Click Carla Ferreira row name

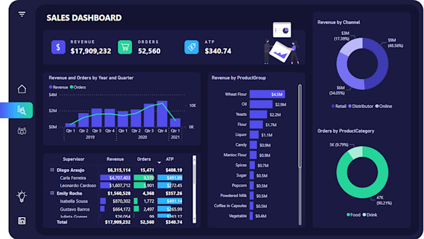pyautogui.click(x=73, y=178)
